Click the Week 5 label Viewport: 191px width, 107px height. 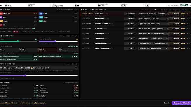click(8, 6)
